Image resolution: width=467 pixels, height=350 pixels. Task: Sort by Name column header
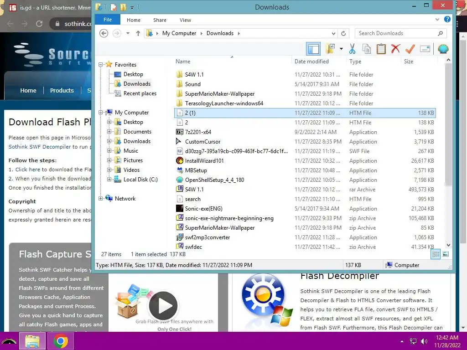tap(183, 62)
